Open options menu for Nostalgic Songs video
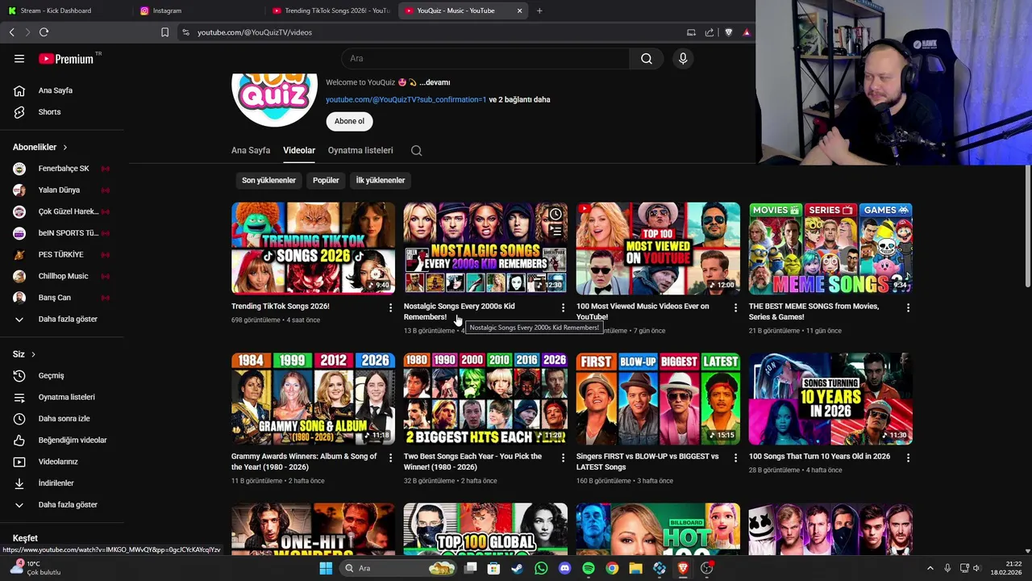The height and width of the screenshot is (581, 1032). point(563,308)
